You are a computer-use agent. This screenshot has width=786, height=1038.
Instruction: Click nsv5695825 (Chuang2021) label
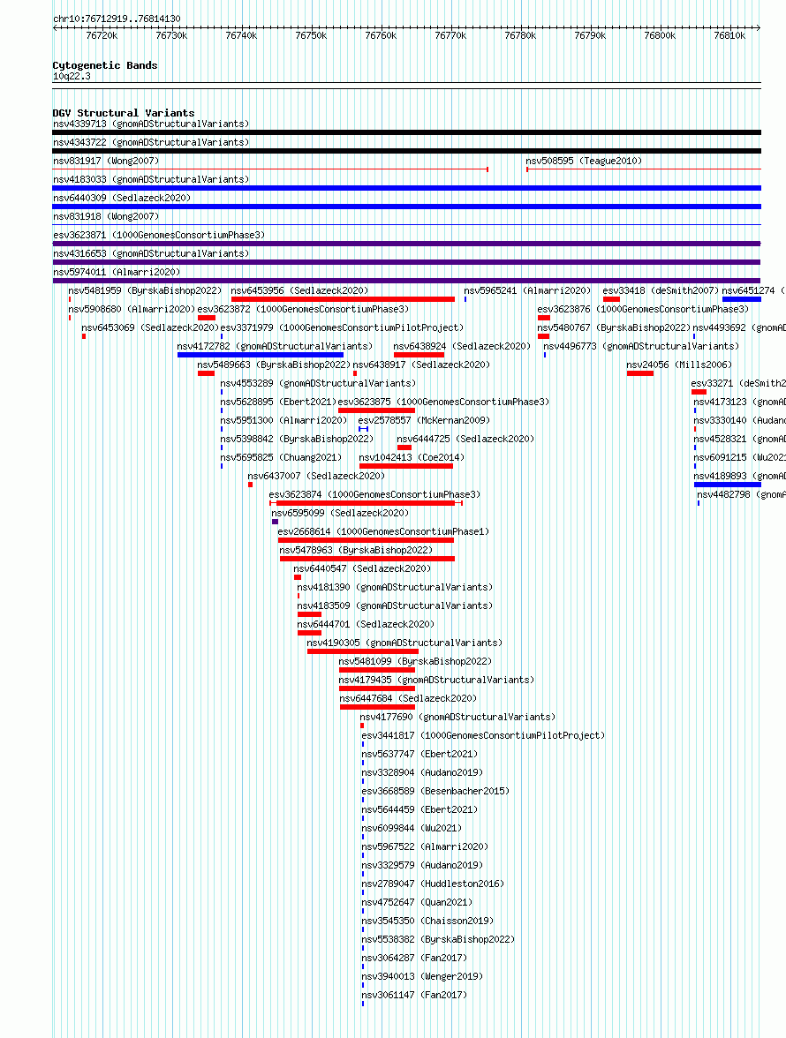tap(281, 457)
